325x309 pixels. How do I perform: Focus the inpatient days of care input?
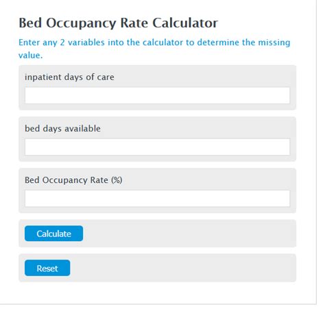(157, 95)
